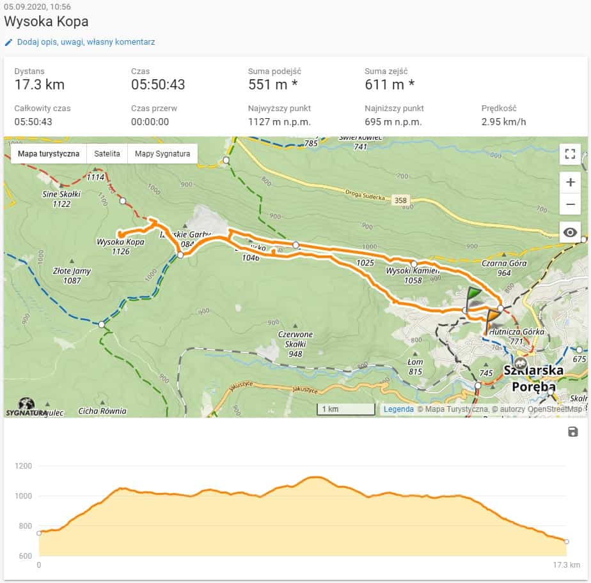Click the elevation profile start point
This screenshot has height=583, width=591.
(x=39, y=533)
